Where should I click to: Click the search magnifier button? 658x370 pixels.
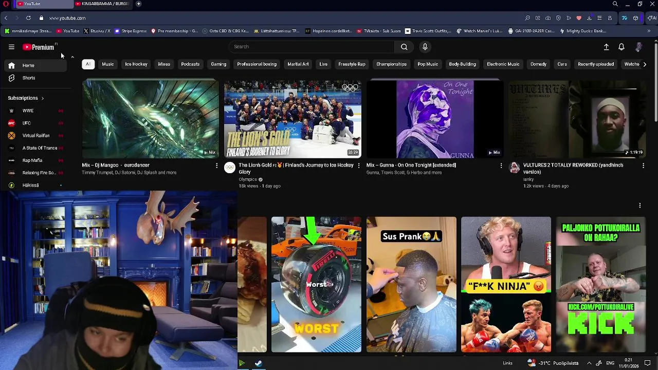(404, 47)
